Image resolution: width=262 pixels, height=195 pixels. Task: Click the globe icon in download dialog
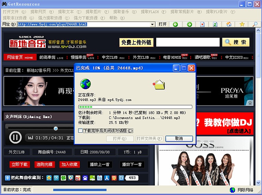coord(85,84)
